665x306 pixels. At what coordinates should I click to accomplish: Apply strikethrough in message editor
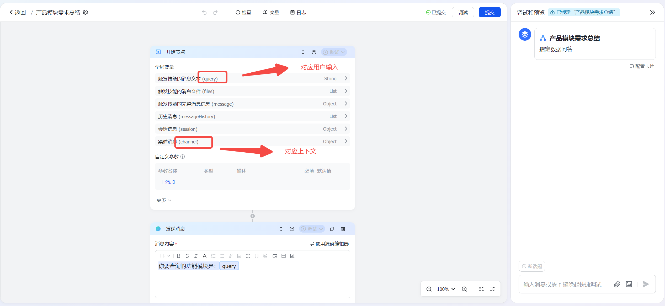pos(187,256)
